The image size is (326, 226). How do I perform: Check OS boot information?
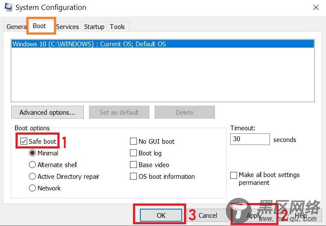tap(133, 176)
